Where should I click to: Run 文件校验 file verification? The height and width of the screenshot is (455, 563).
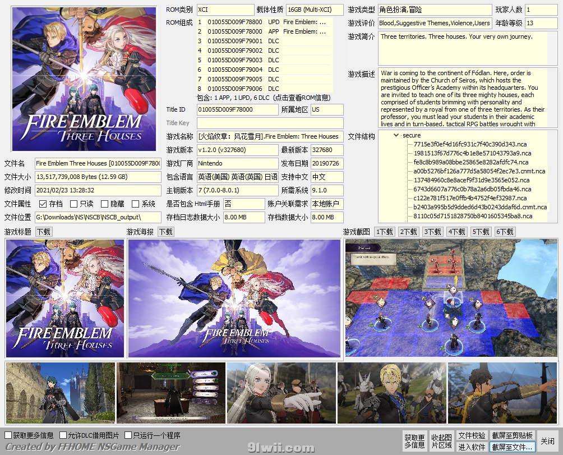point(472,435)
